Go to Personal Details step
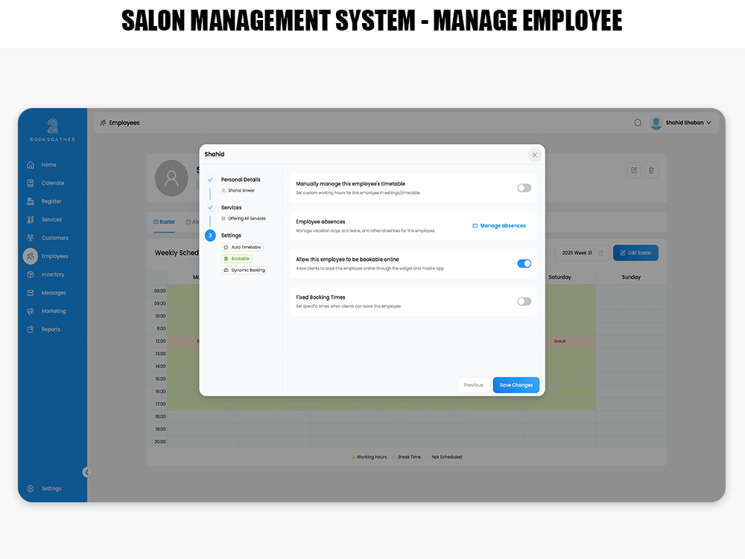The height and width of the screenshot is (559, 745). pos(241,180)
